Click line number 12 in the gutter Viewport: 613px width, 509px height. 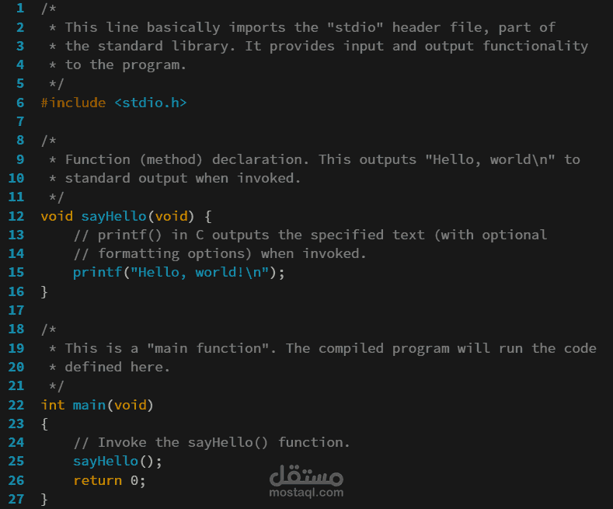pyautogui.click(x=16, y=215)
